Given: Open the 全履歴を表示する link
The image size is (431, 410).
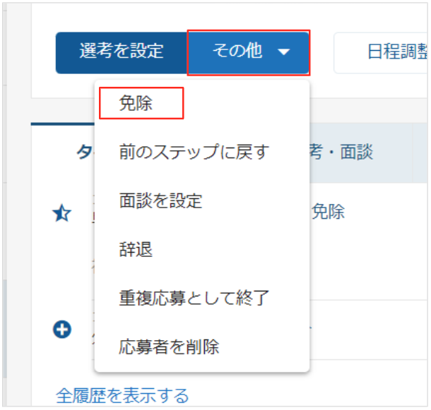Looking at the screenshot, I should coord(122,395).
